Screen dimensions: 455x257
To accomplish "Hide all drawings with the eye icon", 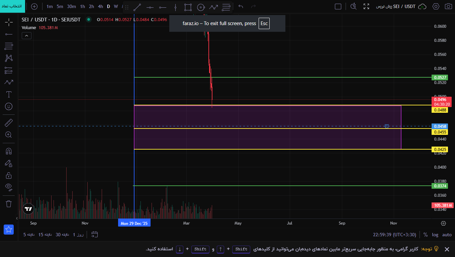I will [9, 187].
